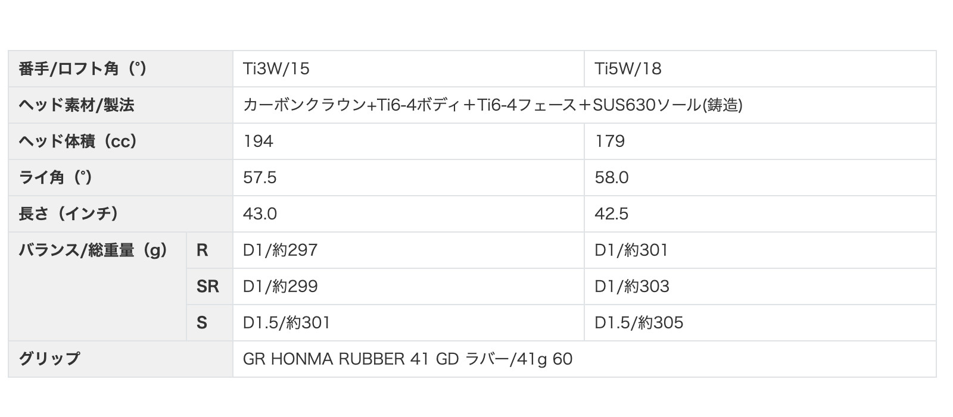953x417 pixels.
Task: Click the グリップ row label
Action: pos(49,359)
